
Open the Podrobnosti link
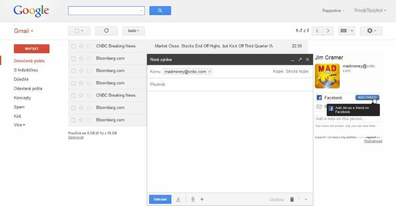[x=373, y=141]
